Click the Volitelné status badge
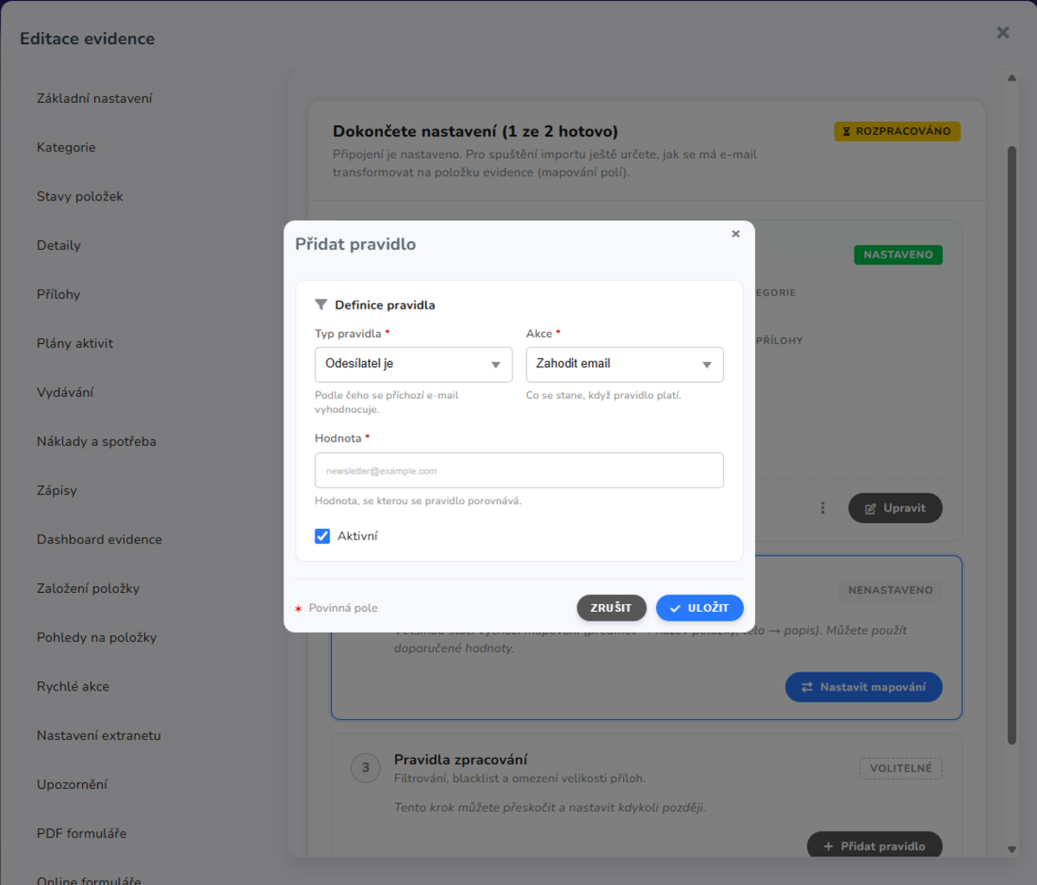The image size is (1037, 885). click(x=900, y=768)
